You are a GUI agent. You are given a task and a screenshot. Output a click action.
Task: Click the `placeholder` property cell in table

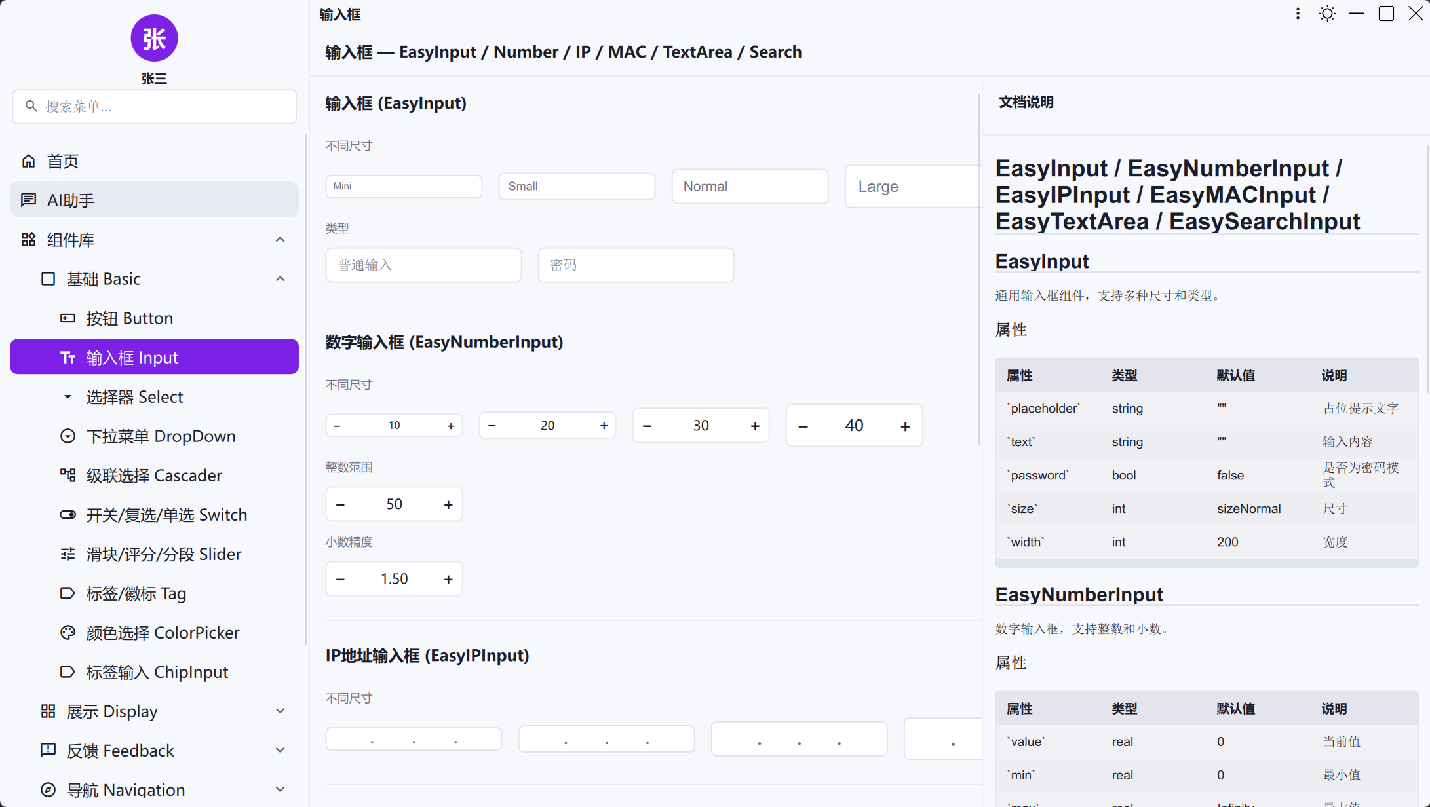point(1043,408)
